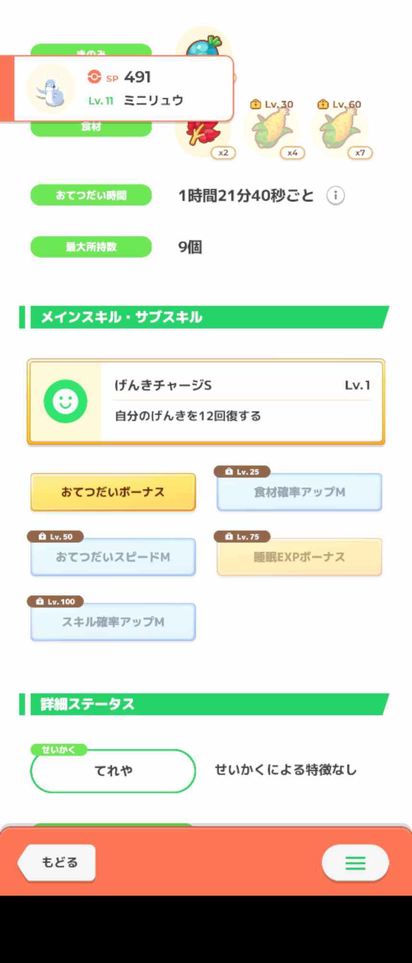Tap the green smiley main skill icon
The height and width of the screenshot is (963, 412).
[65, 401]
